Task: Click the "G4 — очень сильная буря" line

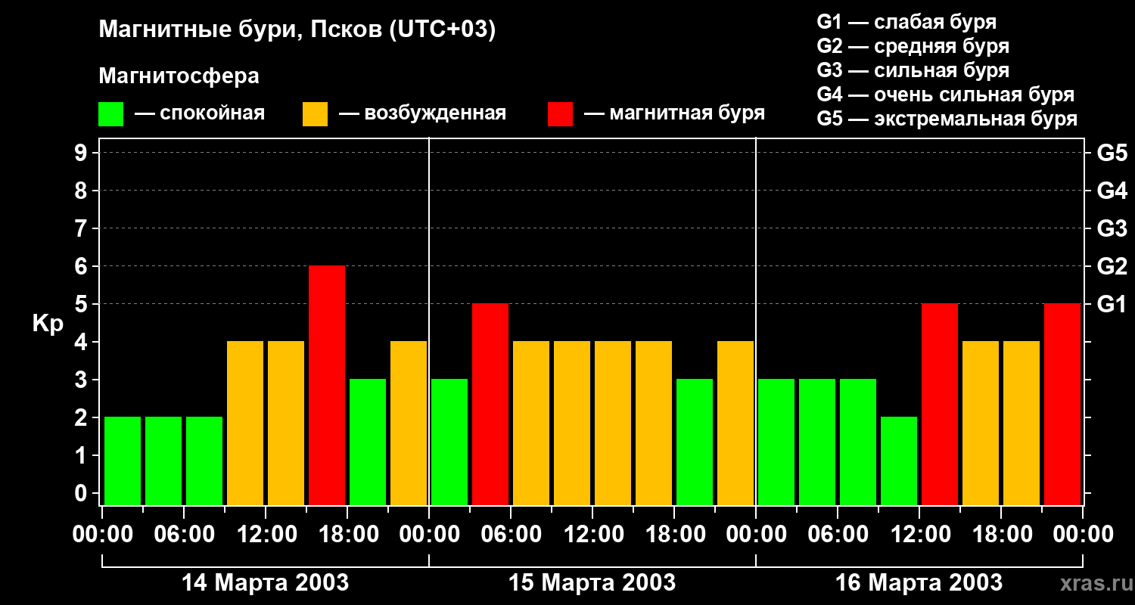Action: [x=946, y=95]
